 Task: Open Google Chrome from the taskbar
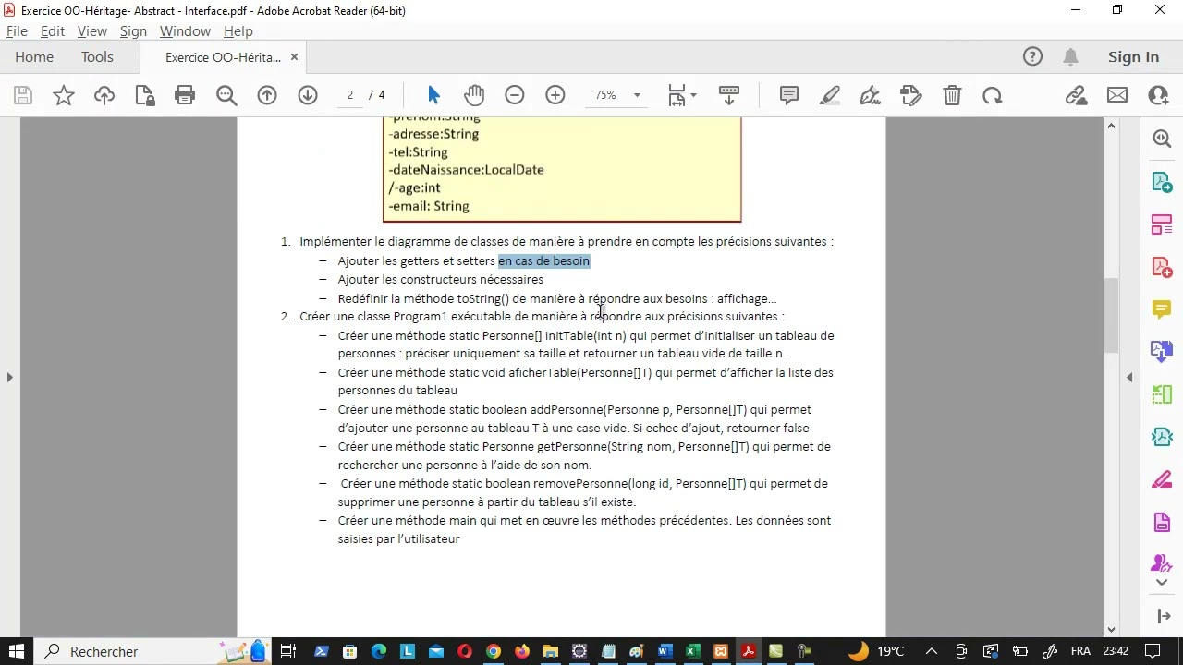[494, 651]
